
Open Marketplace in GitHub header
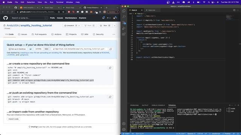71,18
